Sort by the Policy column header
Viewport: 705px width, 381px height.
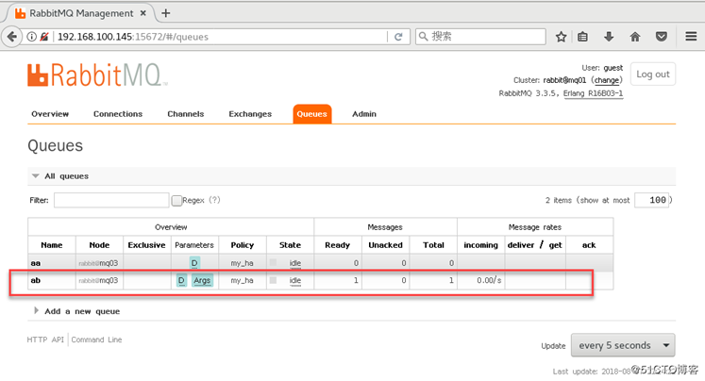click(x=243, y=245)
